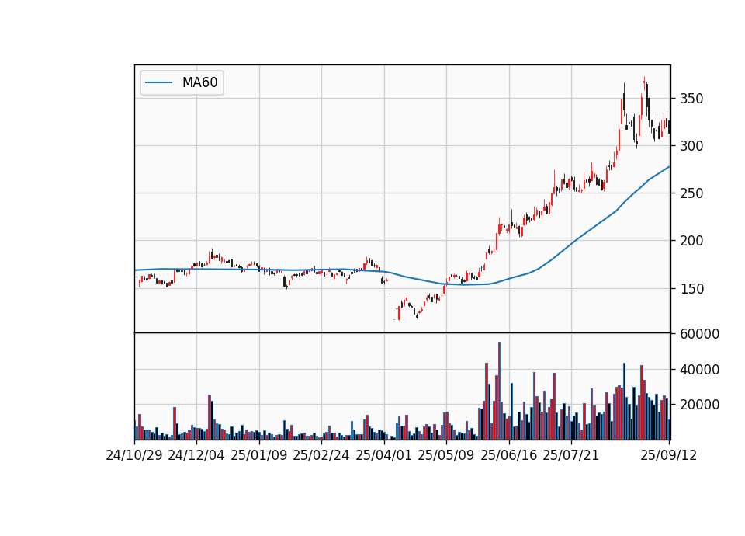Viewport: 745px width, 536px height.
Task: Click the 150 price axis label
Action: click(x=691, y=289)
